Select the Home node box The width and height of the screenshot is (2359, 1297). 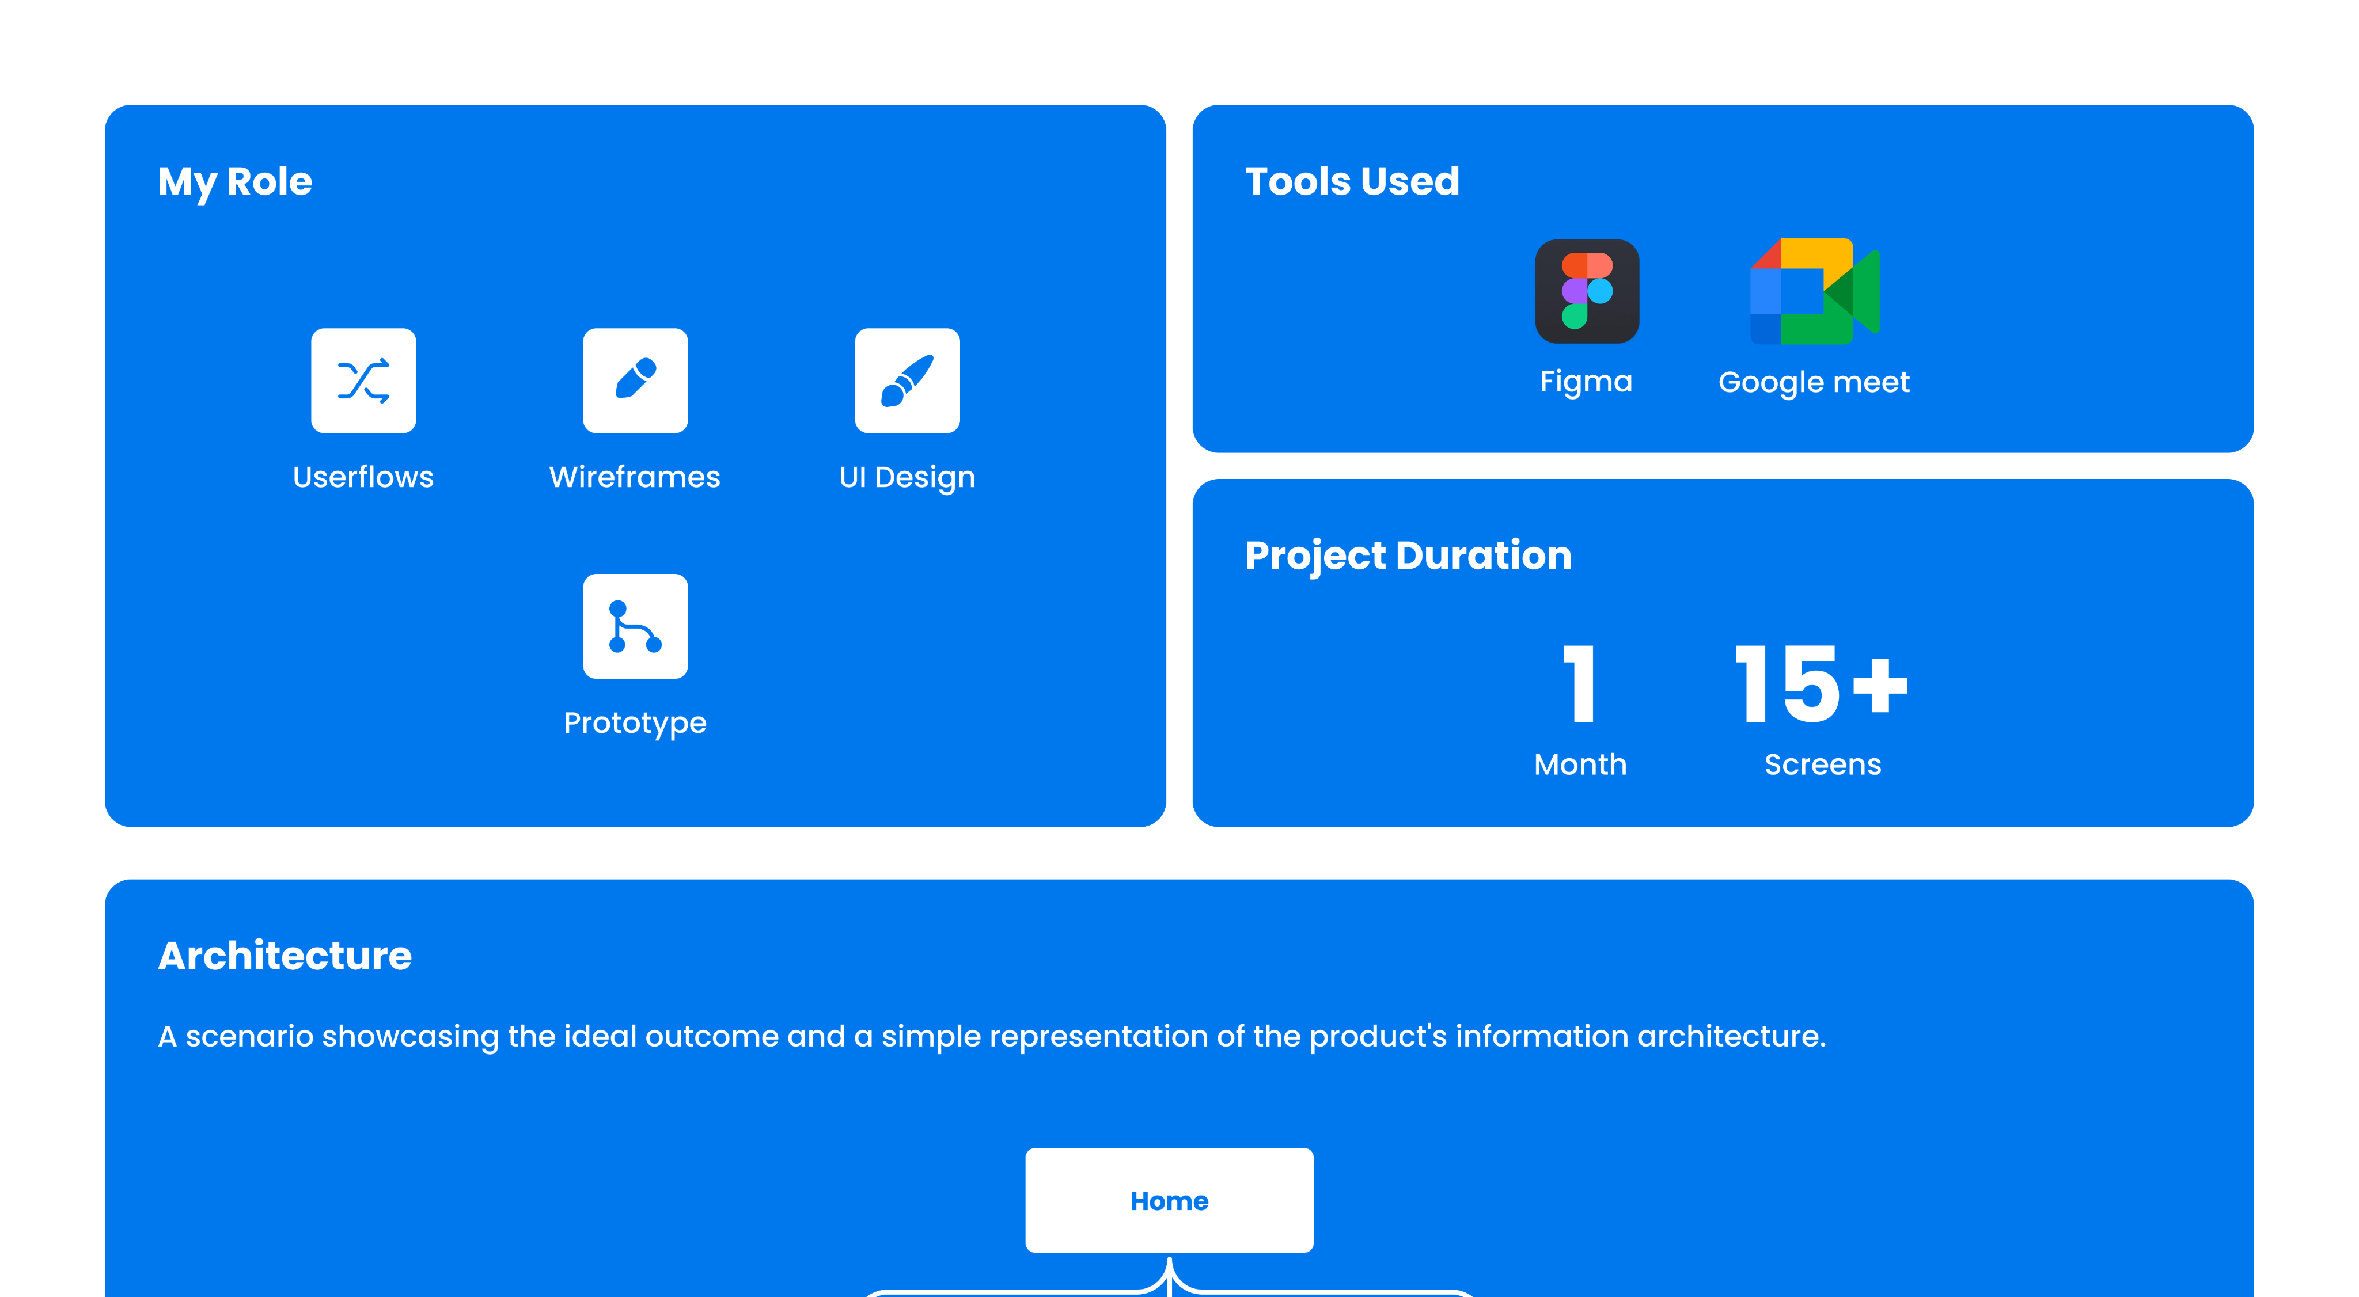coord(1169,1200)
